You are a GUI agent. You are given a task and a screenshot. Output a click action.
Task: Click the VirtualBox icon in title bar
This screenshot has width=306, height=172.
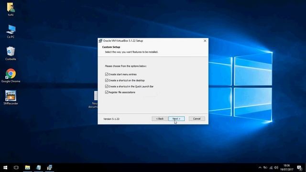(100, 41)
